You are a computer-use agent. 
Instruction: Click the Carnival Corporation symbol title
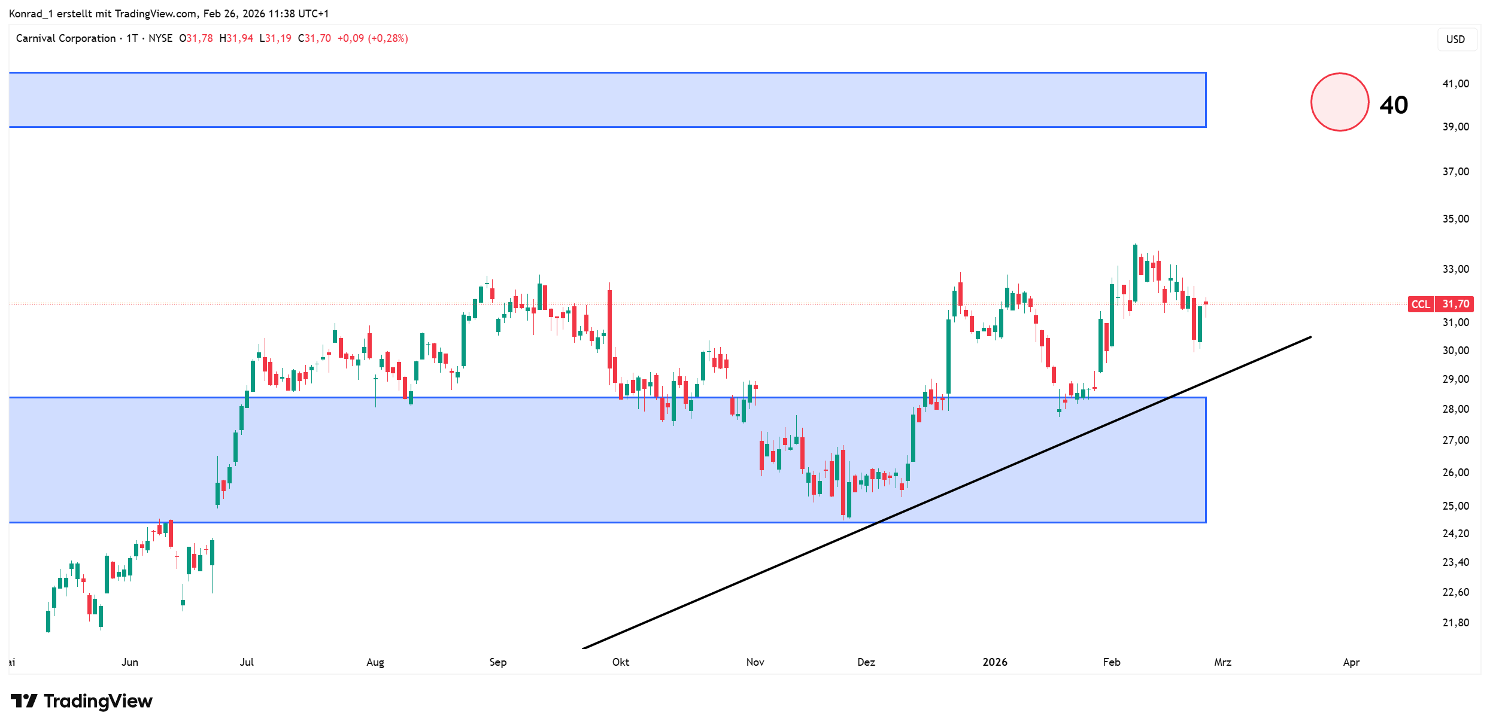(x=66, y=38)
